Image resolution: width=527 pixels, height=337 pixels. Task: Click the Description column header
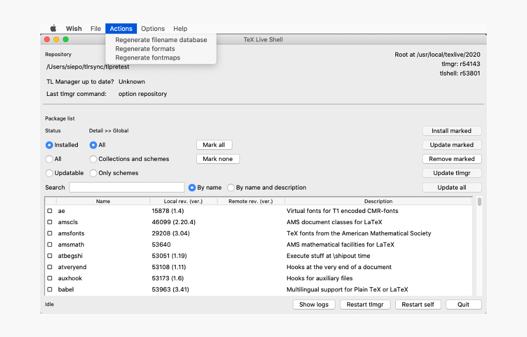pyautogui.click(x=378, y=201)
